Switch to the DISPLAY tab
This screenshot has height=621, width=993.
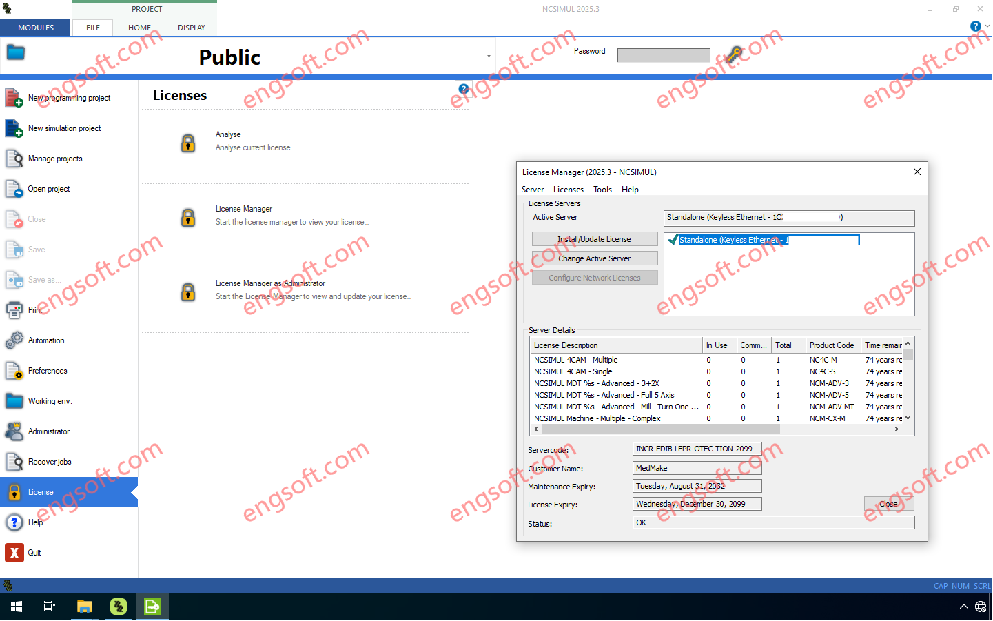click(x=192, y=28)
